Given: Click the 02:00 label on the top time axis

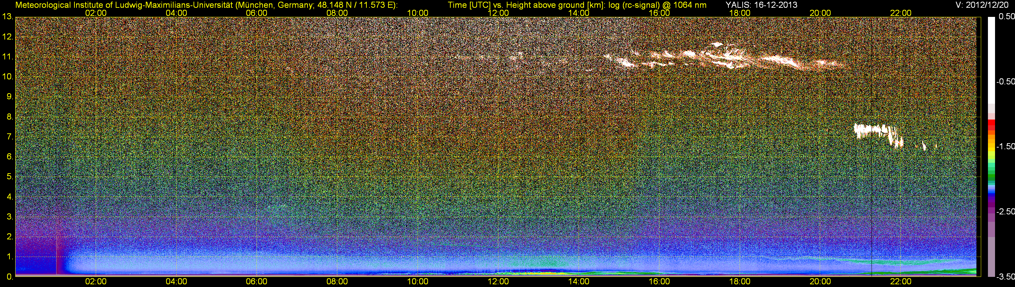Looking at the screenshot, I should (96, 13).
